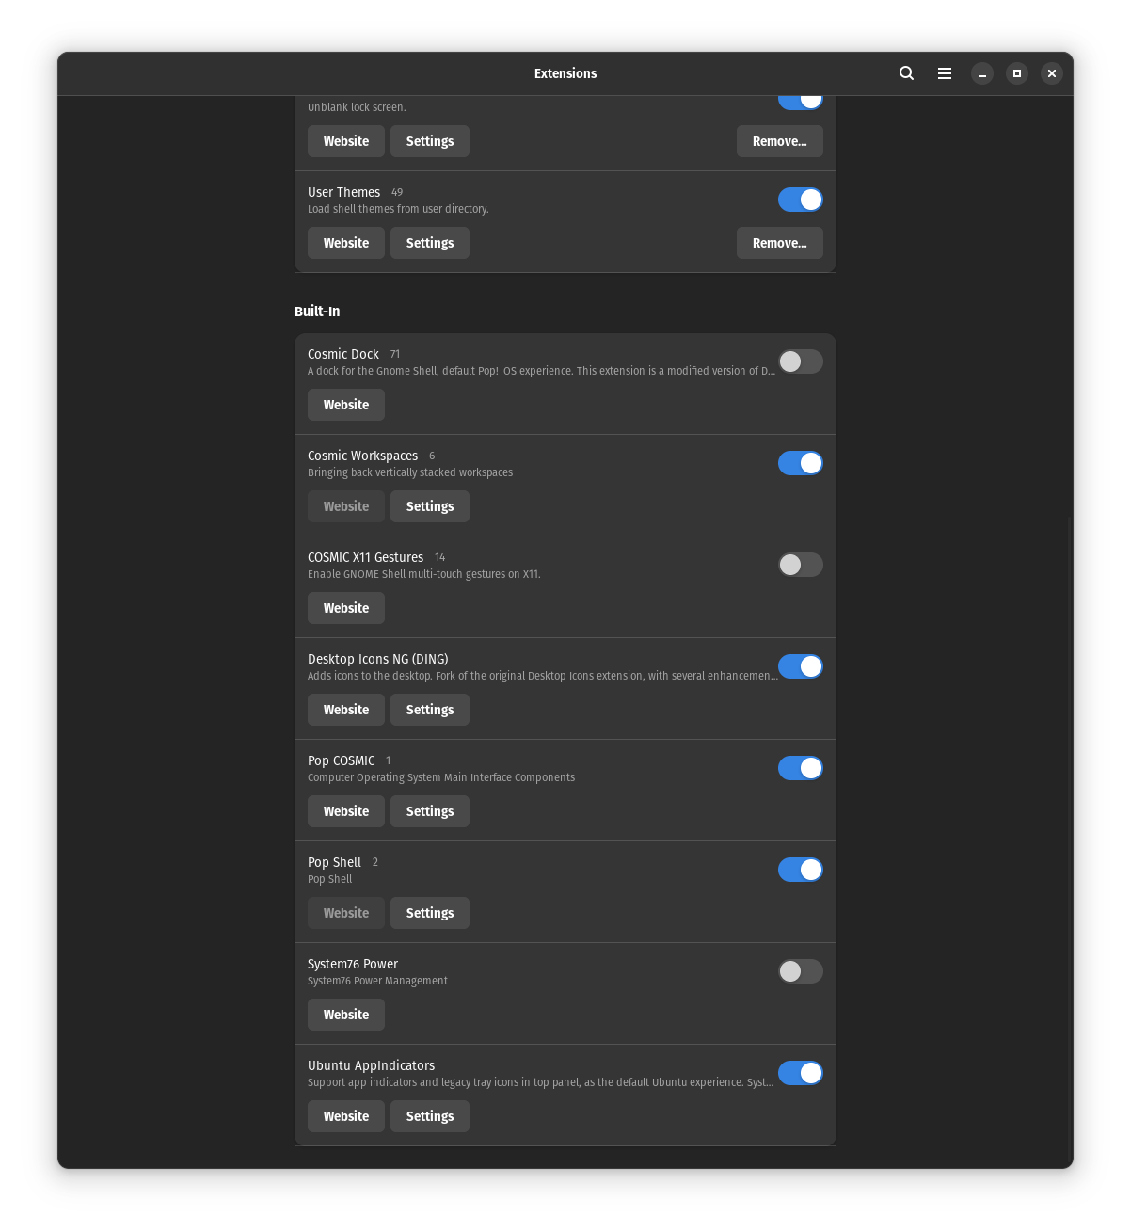
Task: Remove the User Themes extension
Action: [779, 243]
